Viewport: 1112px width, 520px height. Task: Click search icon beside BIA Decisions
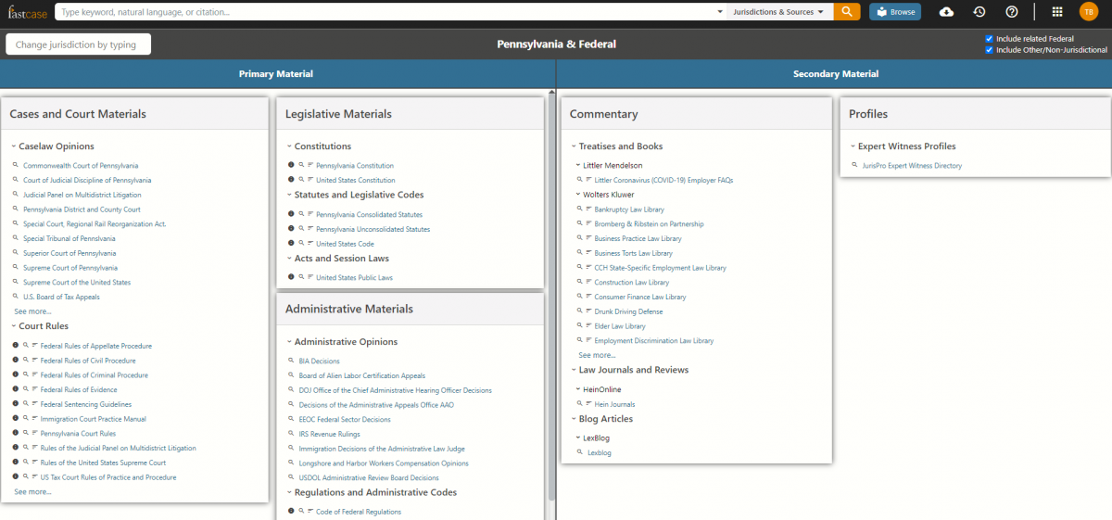292,361
